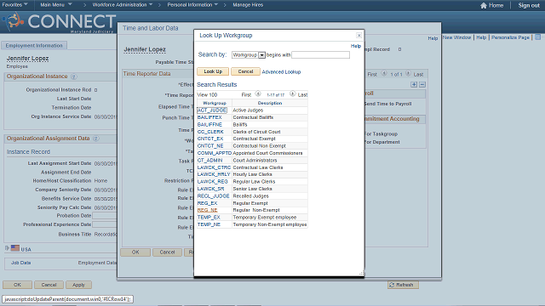
Task: Select the Employment Information tab
Action: (x=34, y=45)
